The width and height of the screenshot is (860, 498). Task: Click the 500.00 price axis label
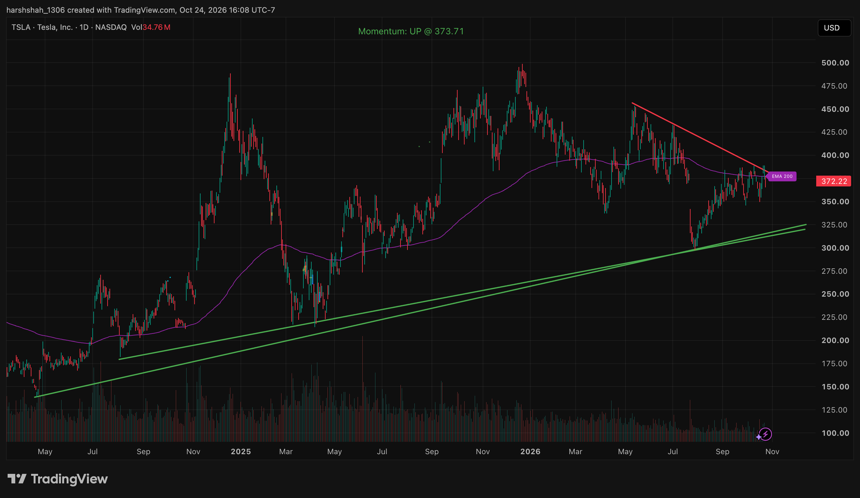click(x=835, y=63)
